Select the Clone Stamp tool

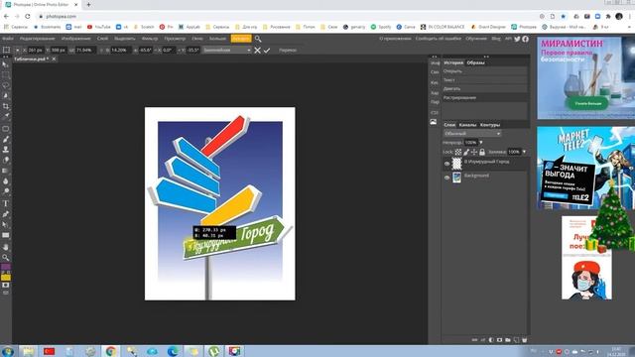pyautogui.click(x=6, y=150)
